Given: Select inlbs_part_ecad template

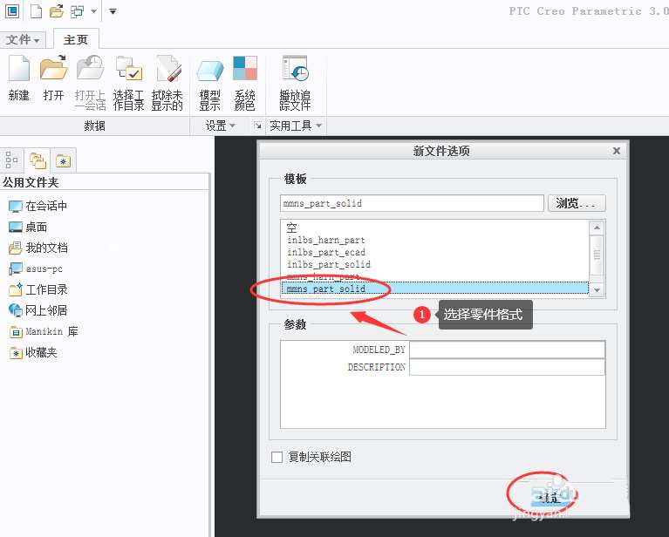Looking at the screenshot, I should coord(326,252).
